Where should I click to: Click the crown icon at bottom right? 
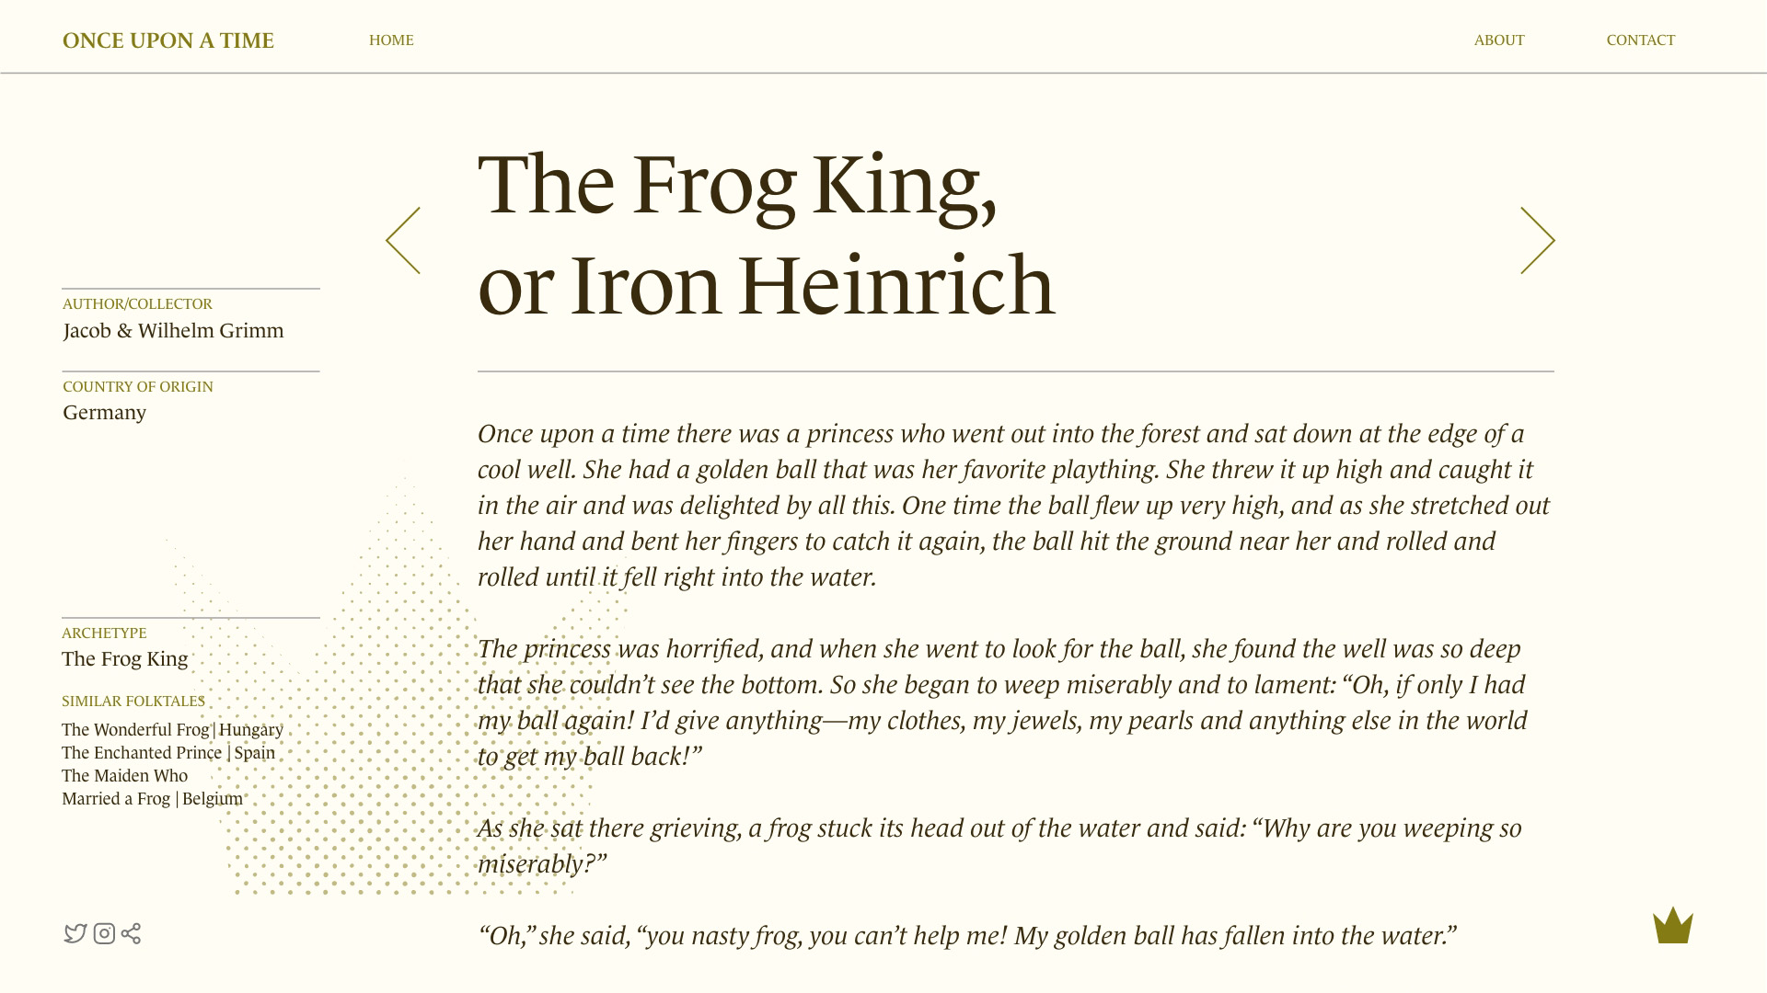point(1672,926)
